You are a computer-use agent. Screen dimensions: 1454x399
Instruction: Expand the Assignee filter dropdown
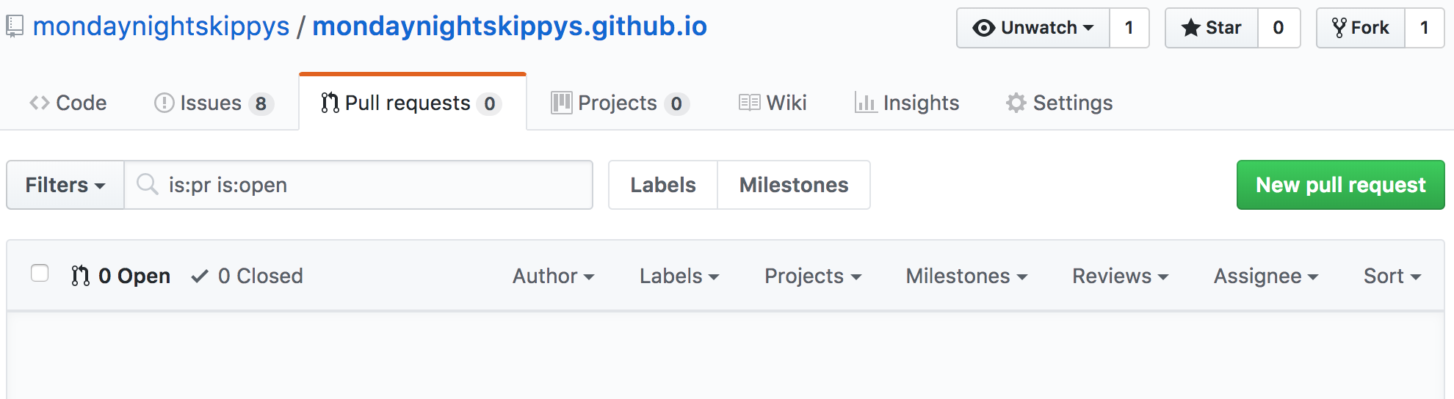1266,276
